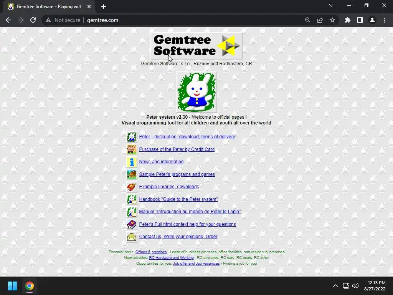Open the tab search chevron
393x295 pixels.
331,5
